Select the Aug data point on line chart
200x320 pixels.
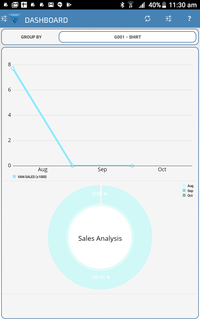[13, 68]
